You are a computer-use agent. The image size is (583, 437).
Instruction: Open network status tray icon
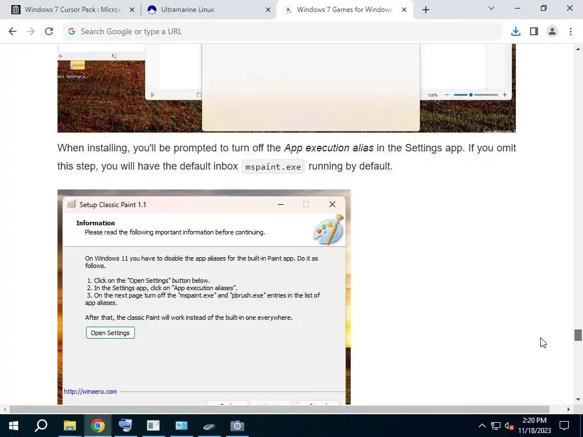[496, 426]
